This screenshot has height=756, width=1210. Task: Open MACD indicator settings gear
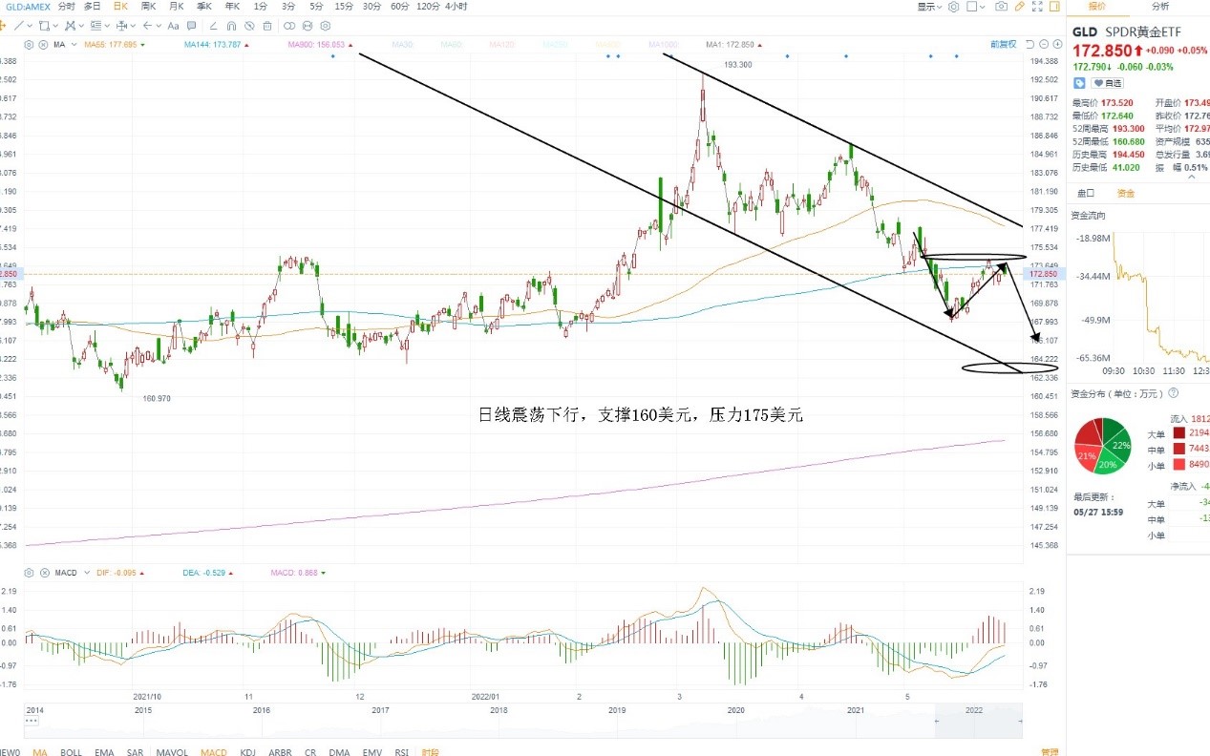[29, 573]
